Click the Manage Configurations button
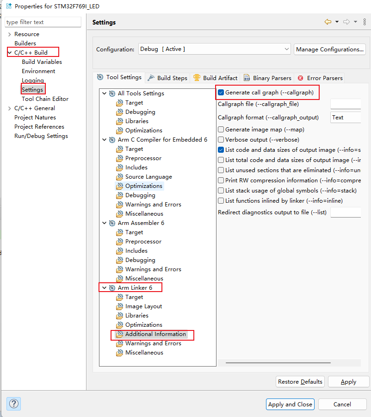The width and height of the screenshot is (371, 417). coord(330,49)
